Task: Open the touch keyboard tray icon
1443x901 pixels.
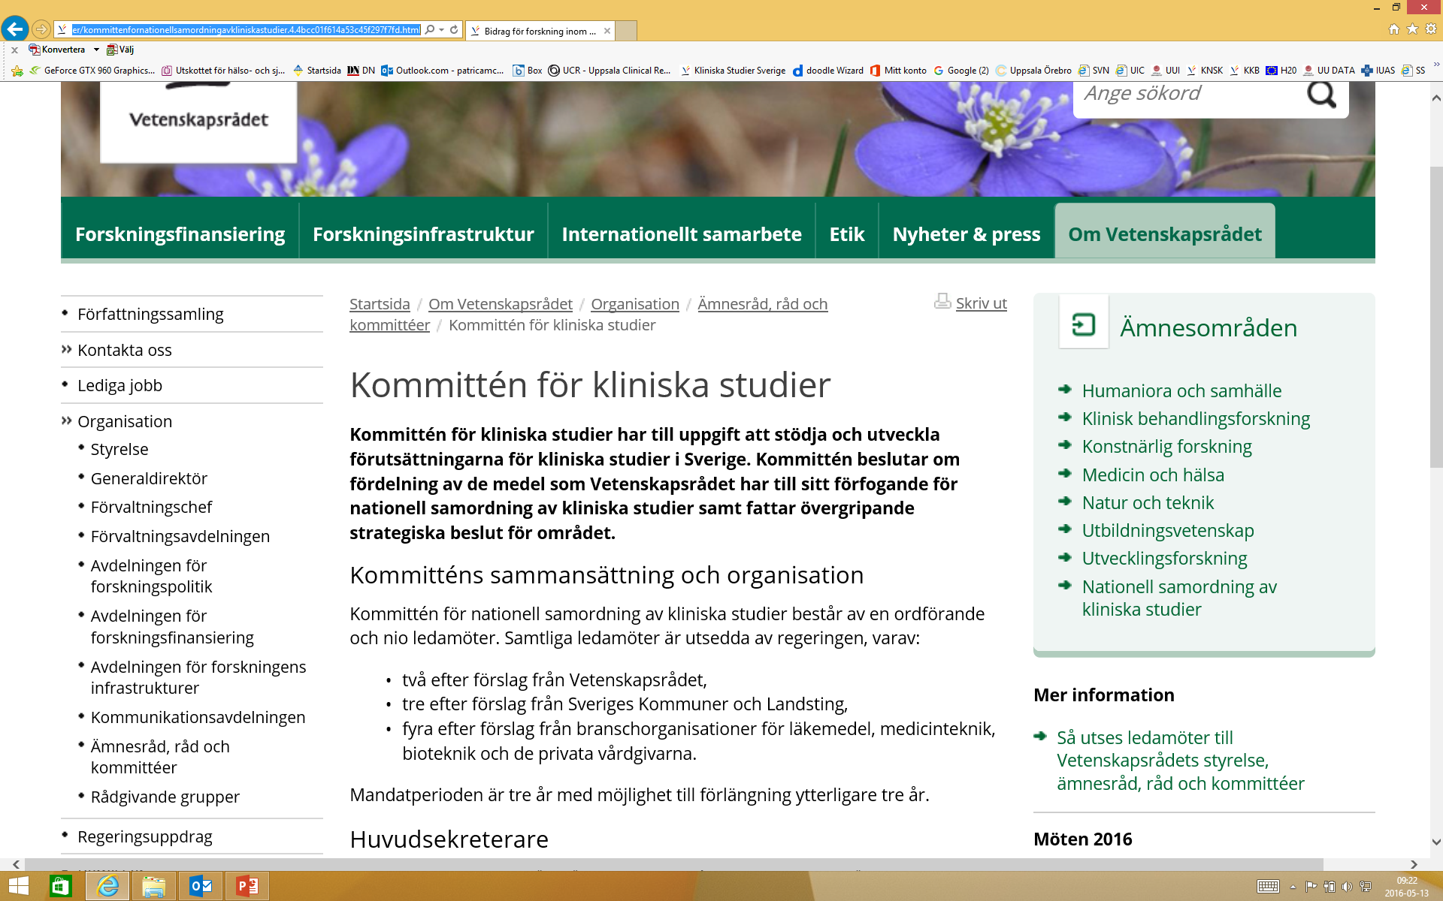Action: 1268,887
